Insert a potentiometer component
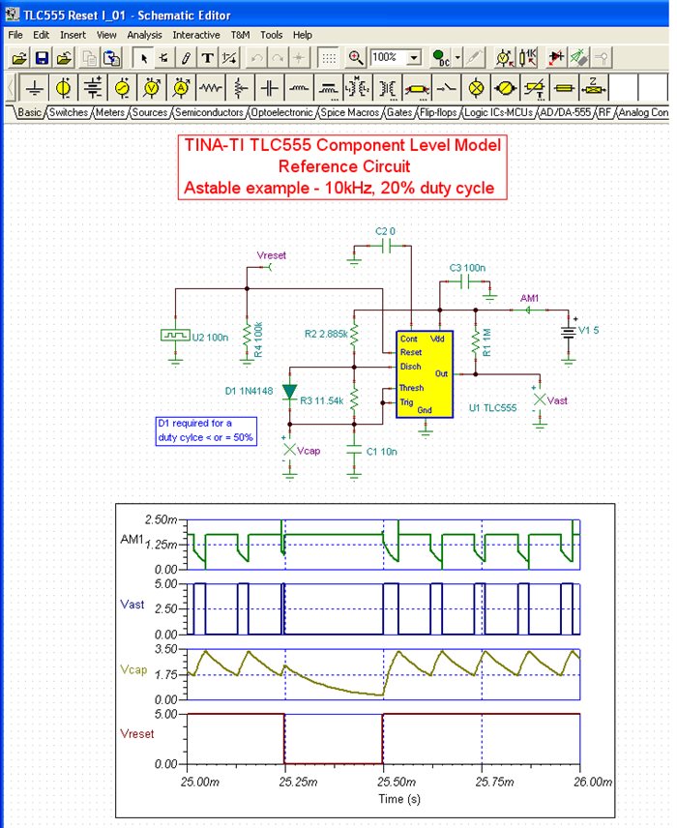677x828 pixels. click(x=240, y=88)
